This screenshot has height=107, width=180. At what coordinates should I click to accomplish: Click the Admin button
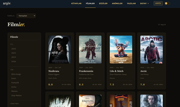pyautogui.click(x=158, y=3)
